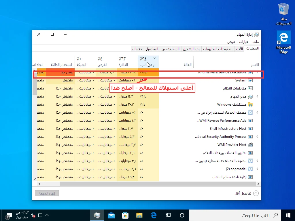Show hidden tray icons chevron
This screenshot has height=221, width=295.
pos(47,215)
